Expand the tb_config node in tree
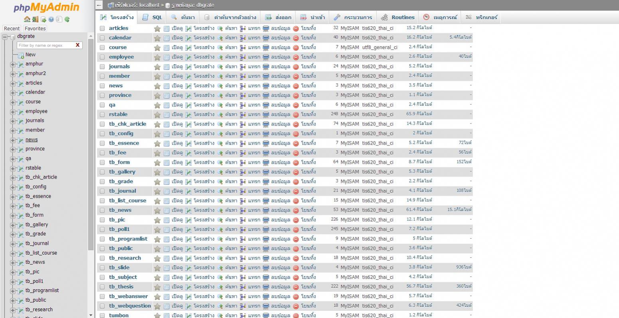 coord(13,187)
